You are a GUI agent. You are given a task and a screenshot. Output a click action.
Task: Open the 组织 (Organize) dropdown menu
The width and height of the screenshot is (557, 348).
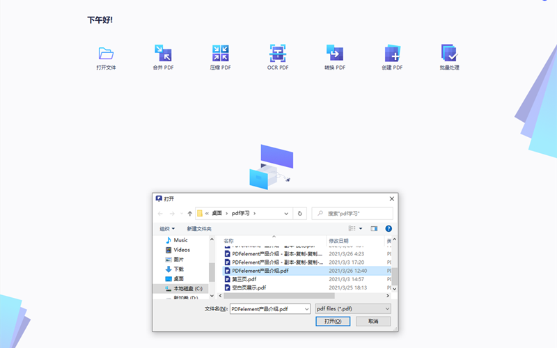coord(167,228)
